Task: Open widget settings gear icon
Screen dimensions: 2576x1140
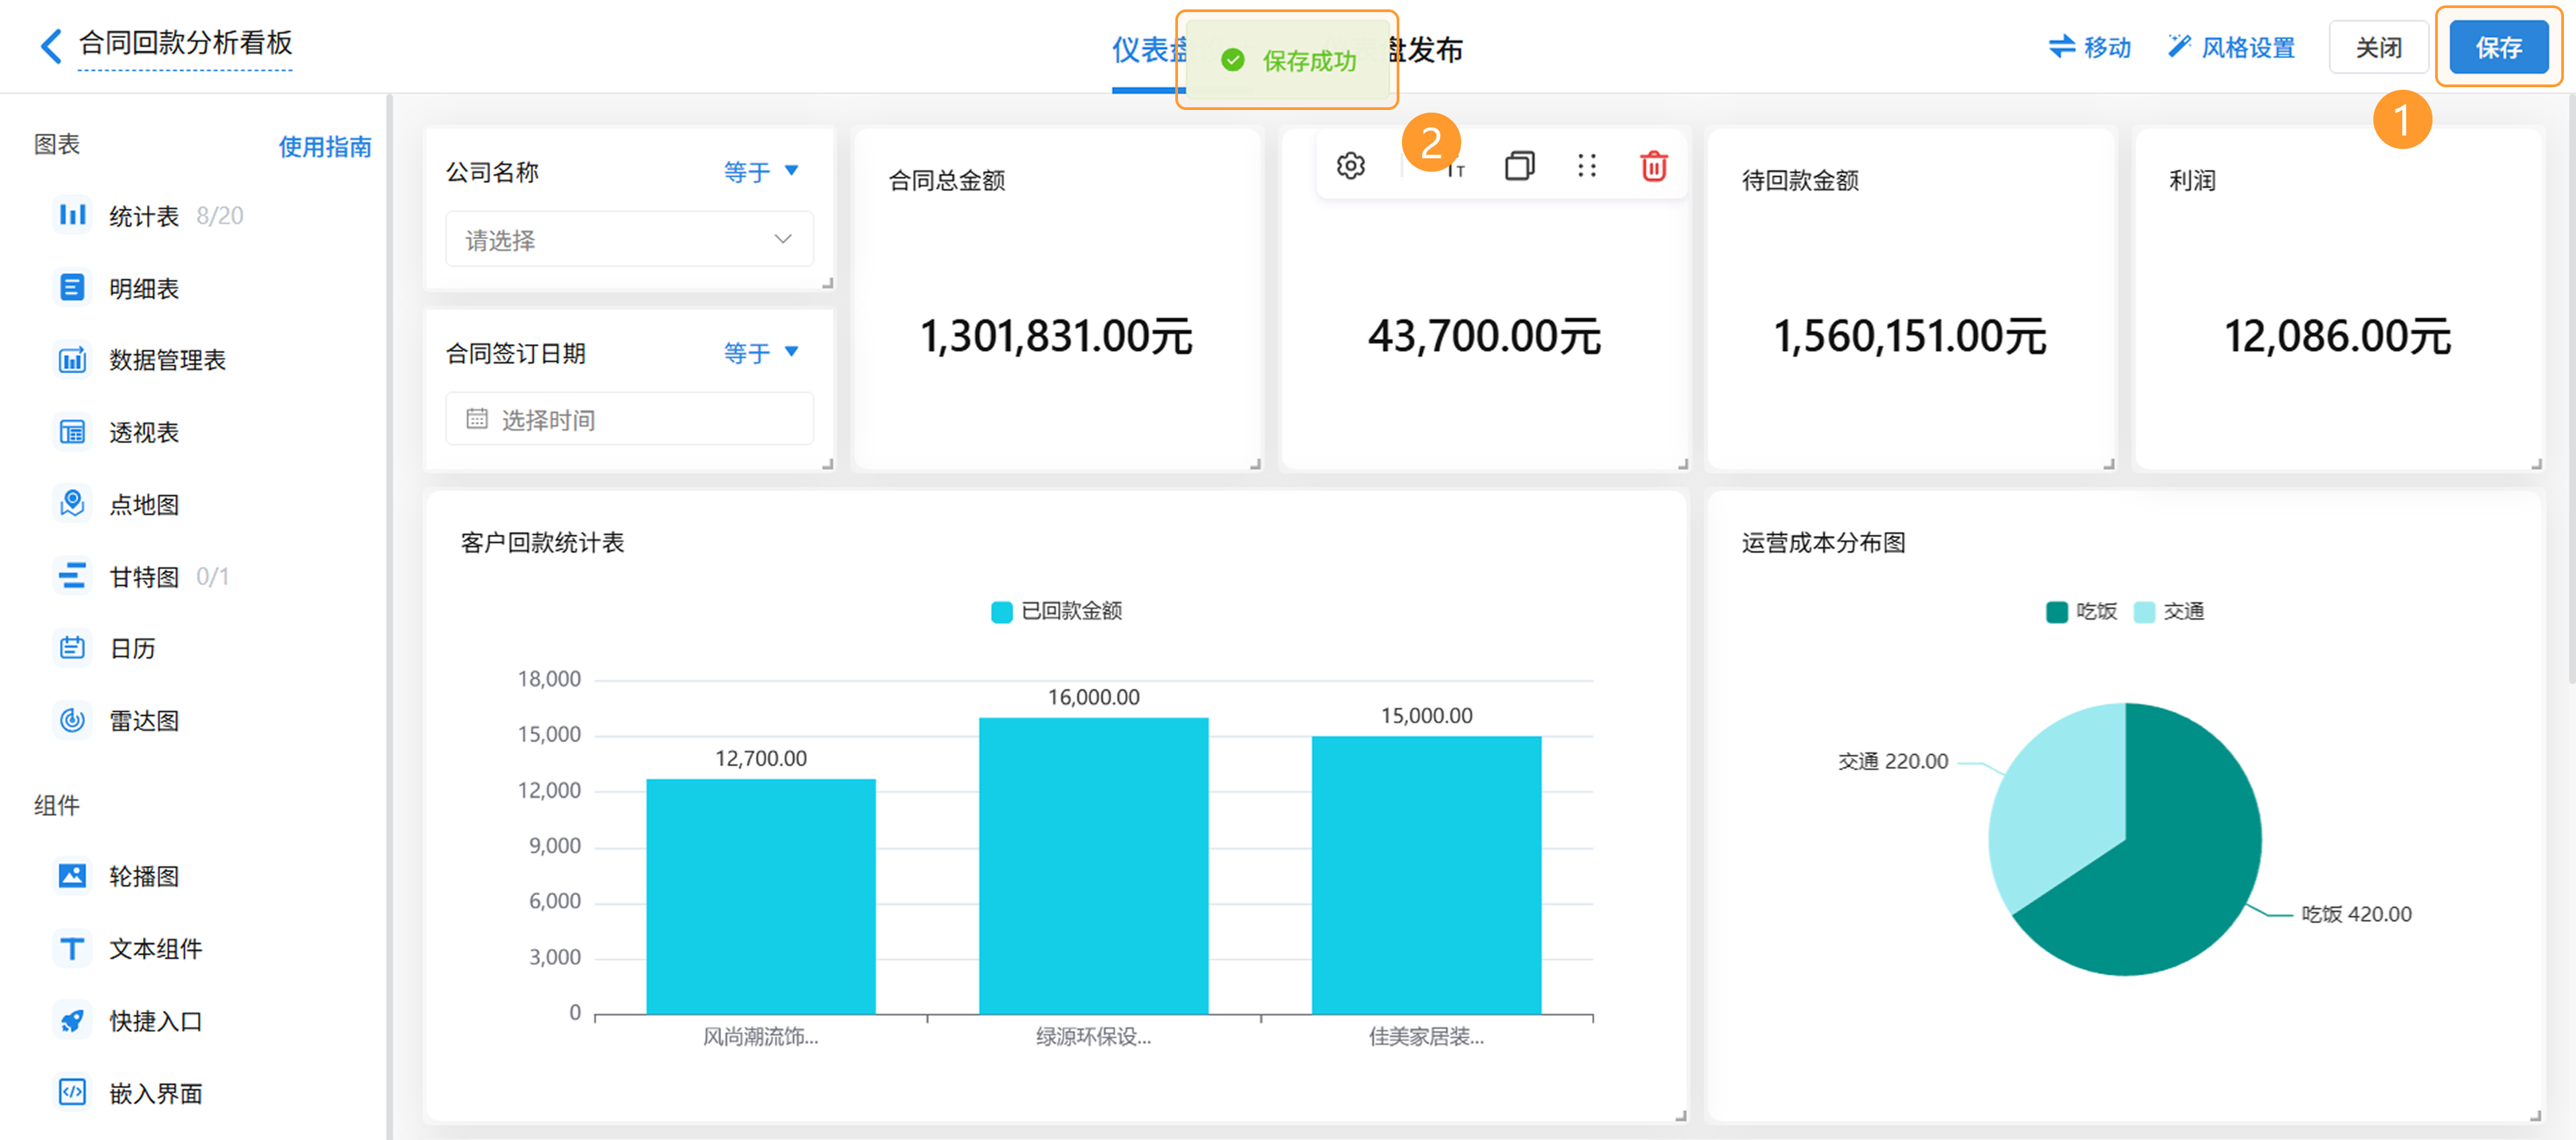Action: pyautogui.click(x=1350, y=166)
